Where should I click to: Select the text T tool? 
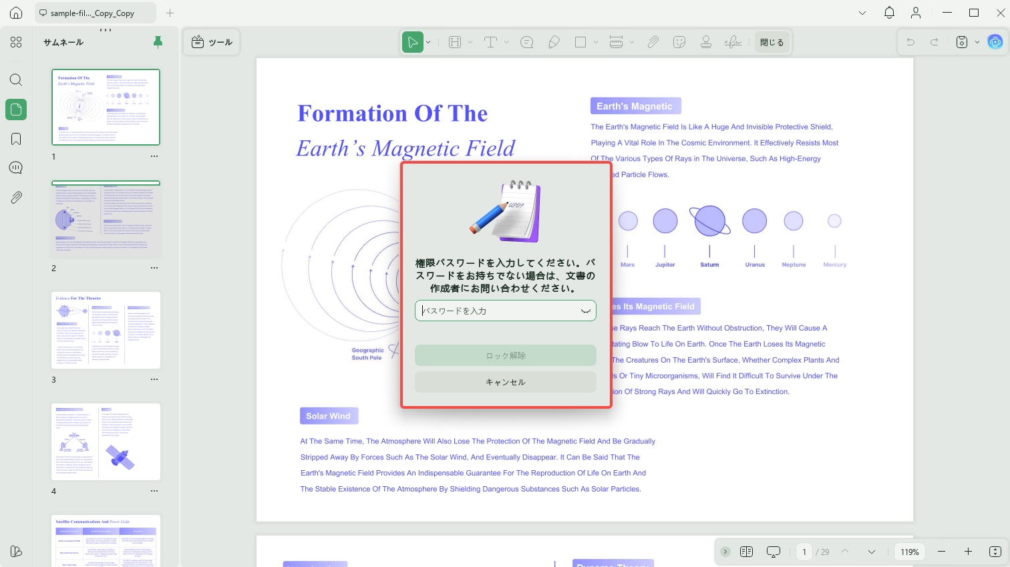click(x=490, y=42)
